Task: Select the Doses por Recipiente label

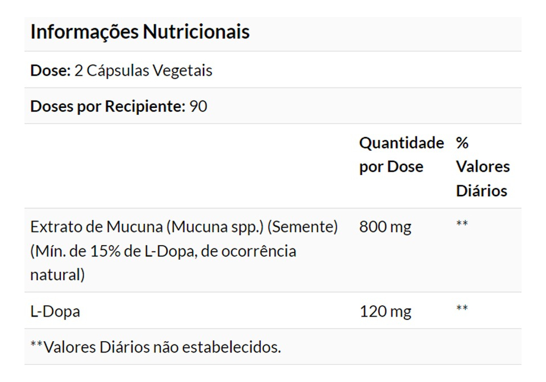Action: [107, 106]
